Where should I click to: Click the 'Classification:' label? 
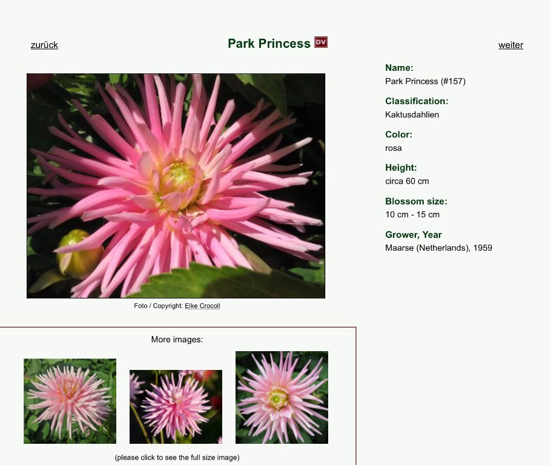[417, 101]
